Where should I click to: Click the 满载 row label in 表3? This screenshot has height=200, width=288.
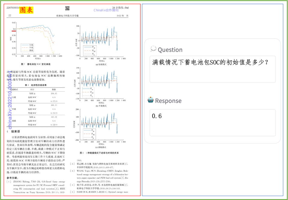coord(14,121)
